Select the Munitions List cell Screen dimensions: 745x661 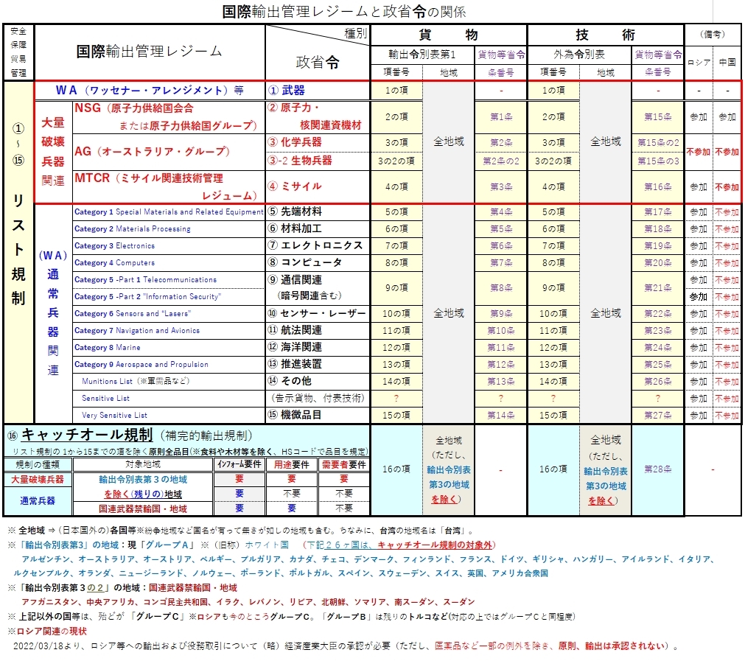tap(169, 381)
